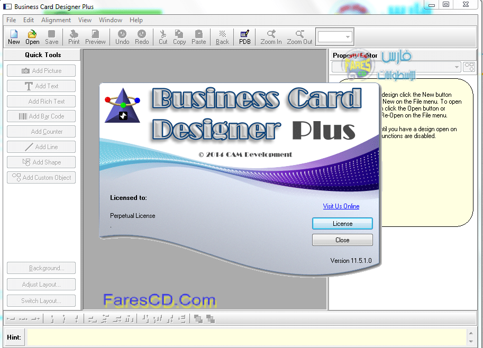Click the center-horizontally alignment icon with double arrows
Viewport: 483px width, 348px height.
tap(23, 319)
